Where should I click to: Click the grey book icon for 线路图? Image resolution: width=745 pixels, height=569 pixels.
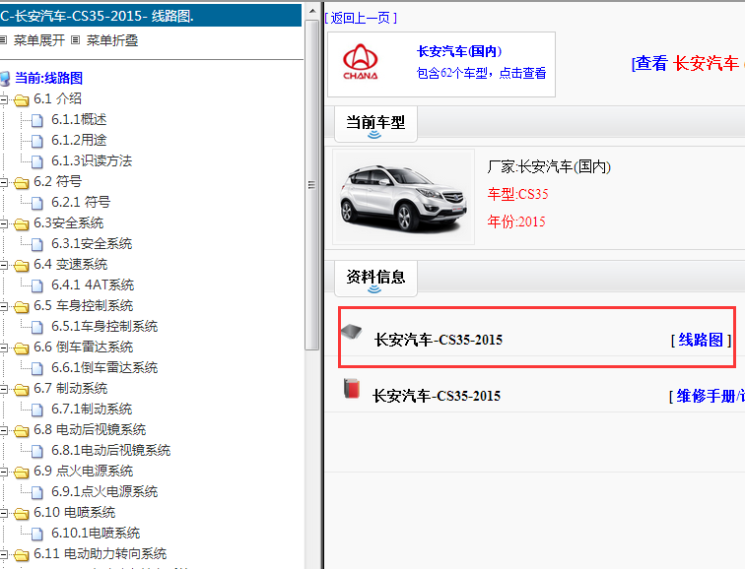pyautogui.click(x=352, y=332)
